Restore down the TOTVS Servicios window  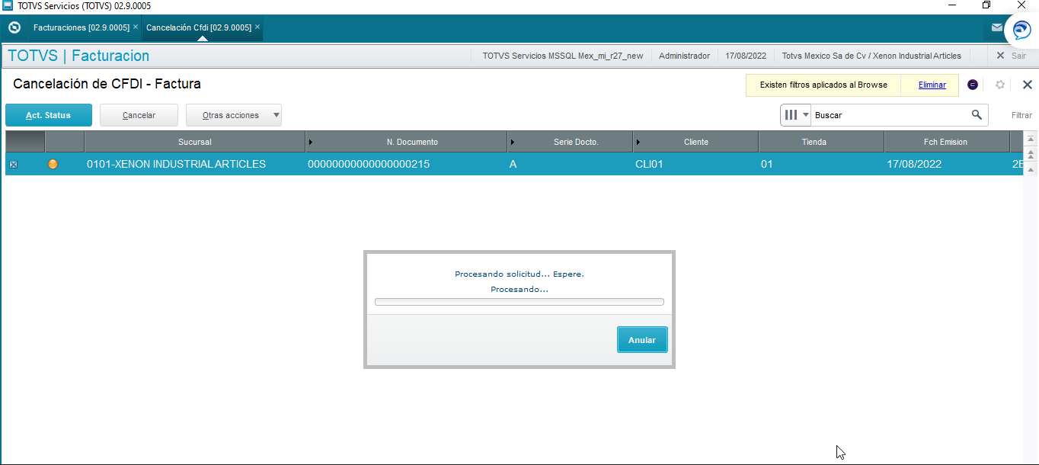click(986, 5)
